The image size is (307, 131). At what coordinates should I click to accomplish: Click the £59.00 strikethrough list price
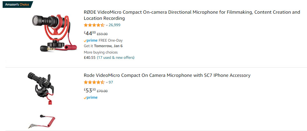click(102, 34)
